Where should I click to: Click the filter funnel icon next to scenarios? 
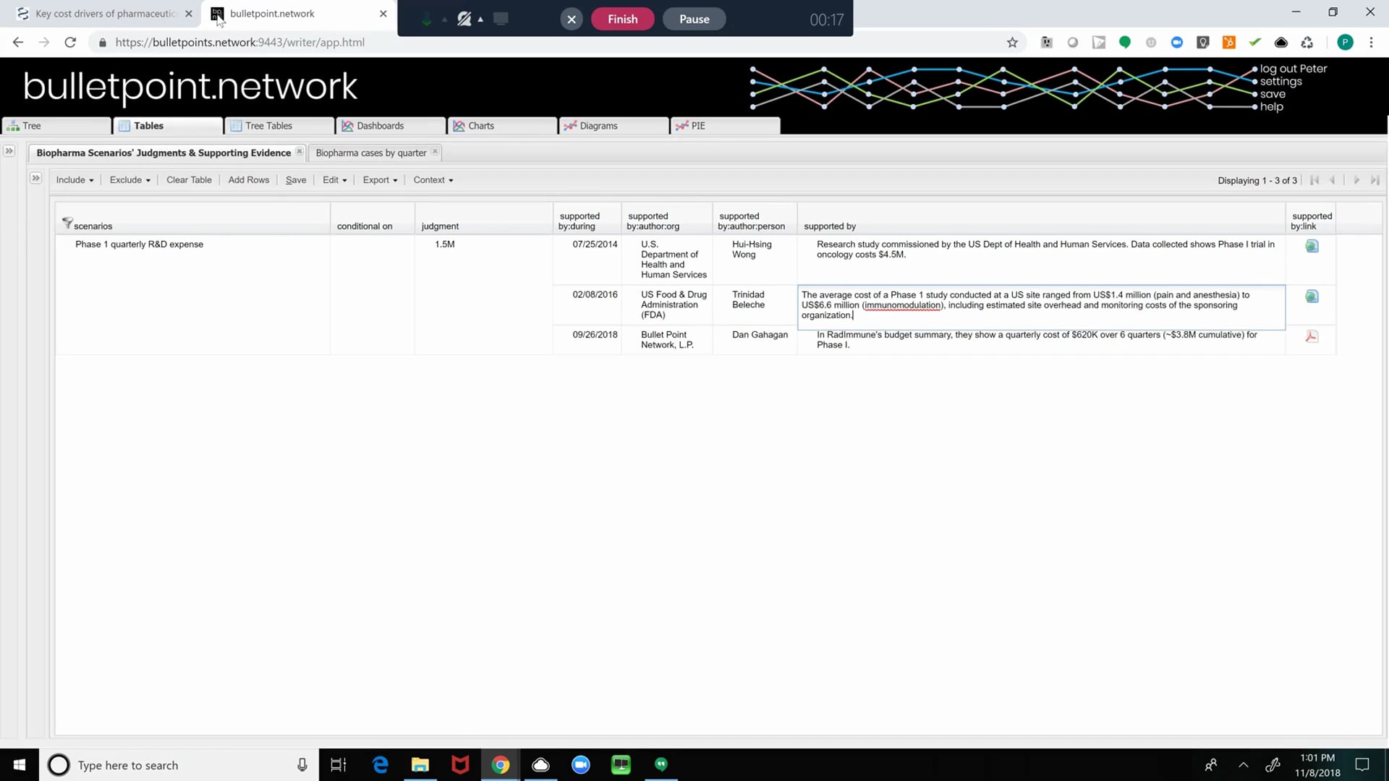(x=67, y=222)
